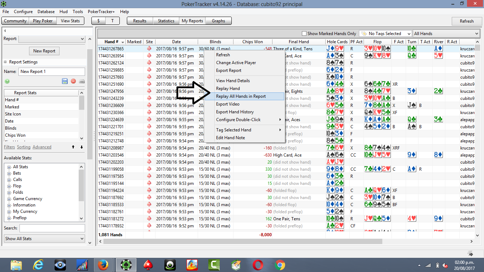
Task: Collapse the left panel with the small arrow
Action: point(5,31)
